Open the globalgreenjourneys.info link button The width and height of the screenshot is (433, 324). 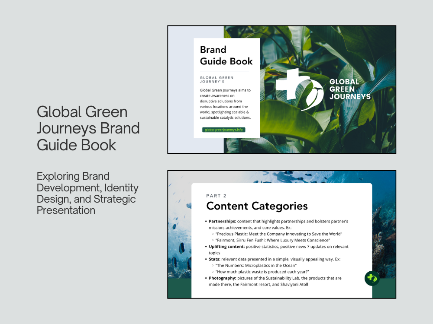tap(224, 130)
